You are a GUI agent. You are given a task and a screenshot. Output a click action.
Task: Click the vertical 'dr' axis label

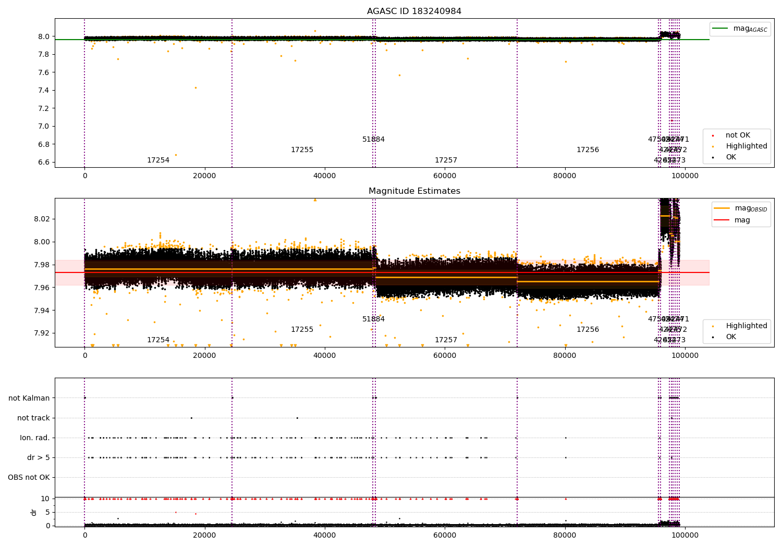(x=34, y=512)
